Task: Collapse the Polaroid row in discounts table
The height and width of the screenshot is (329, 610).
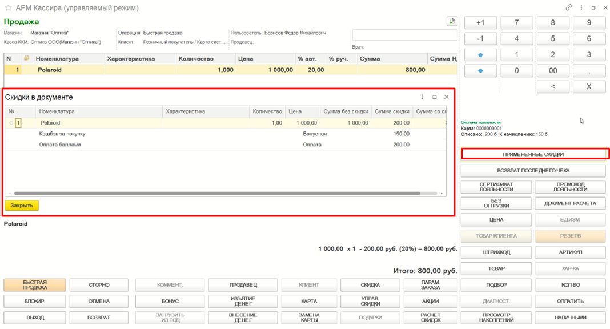Action: point(11,123)
